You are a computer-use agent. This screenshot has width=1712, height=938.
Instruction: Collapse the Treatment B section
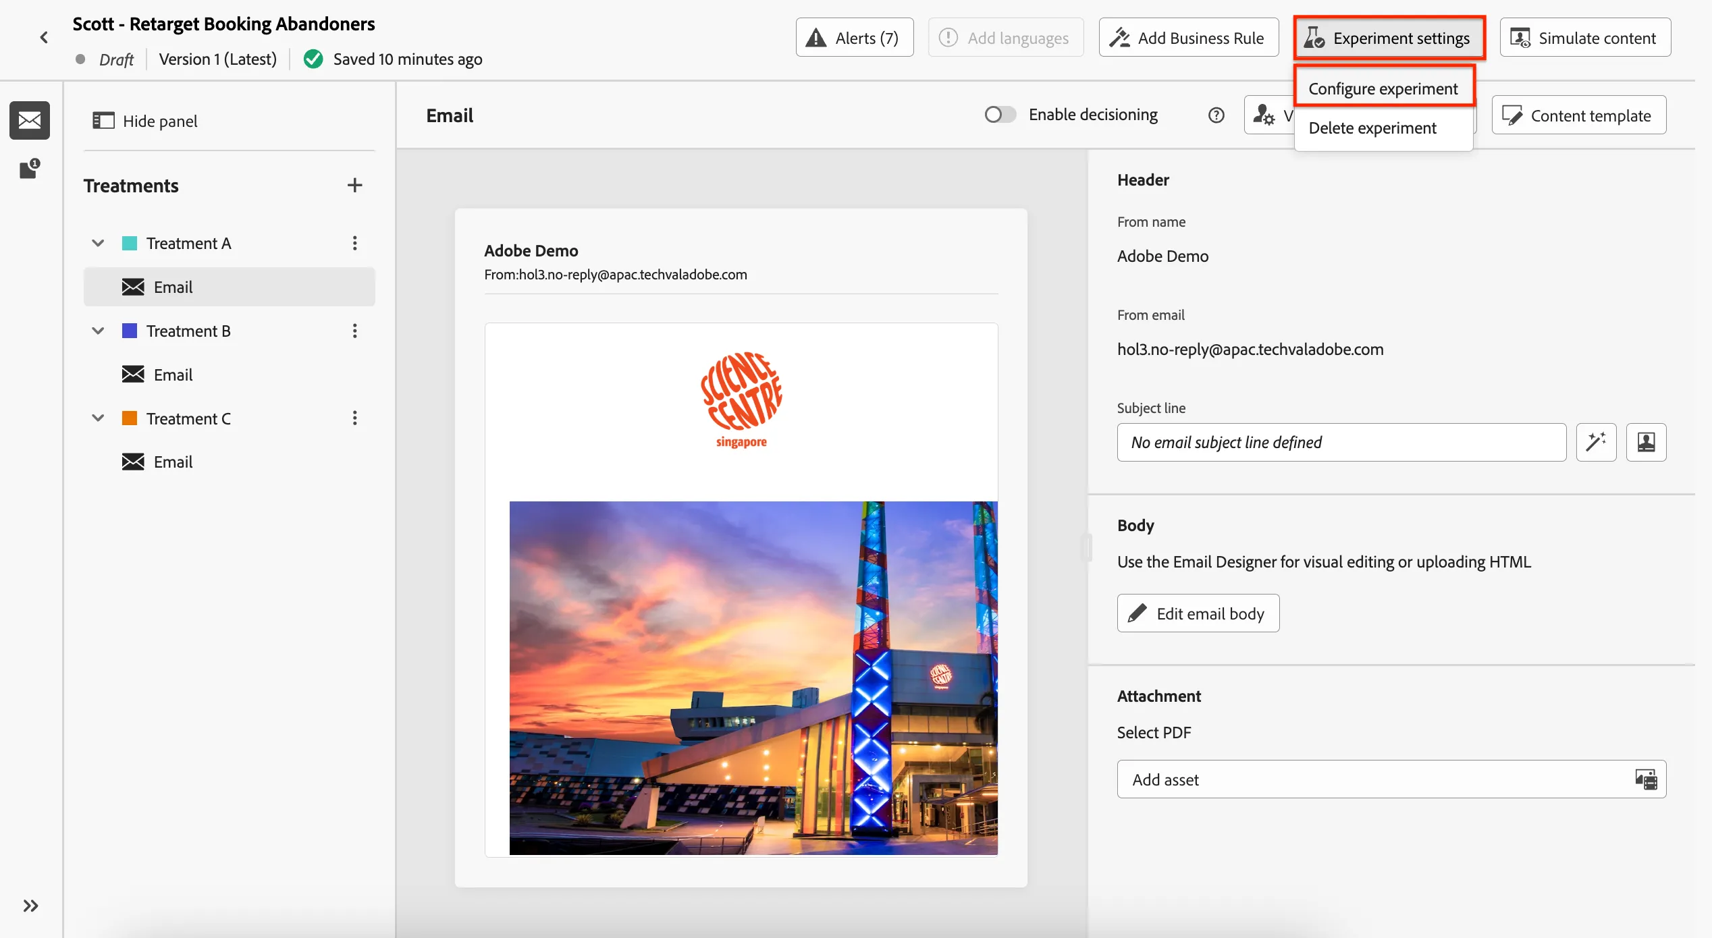(98, 331)
